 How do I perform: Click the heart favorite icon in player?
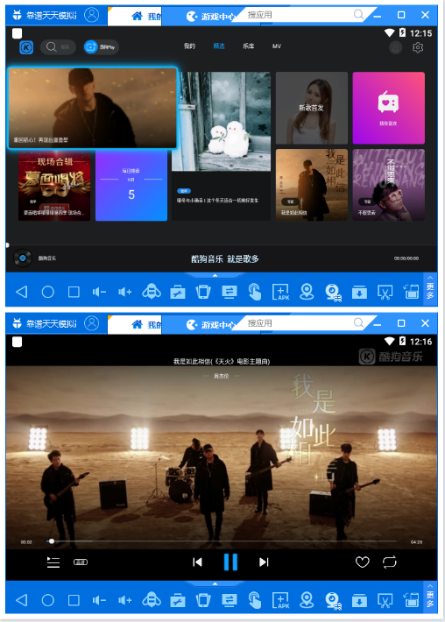362,562
